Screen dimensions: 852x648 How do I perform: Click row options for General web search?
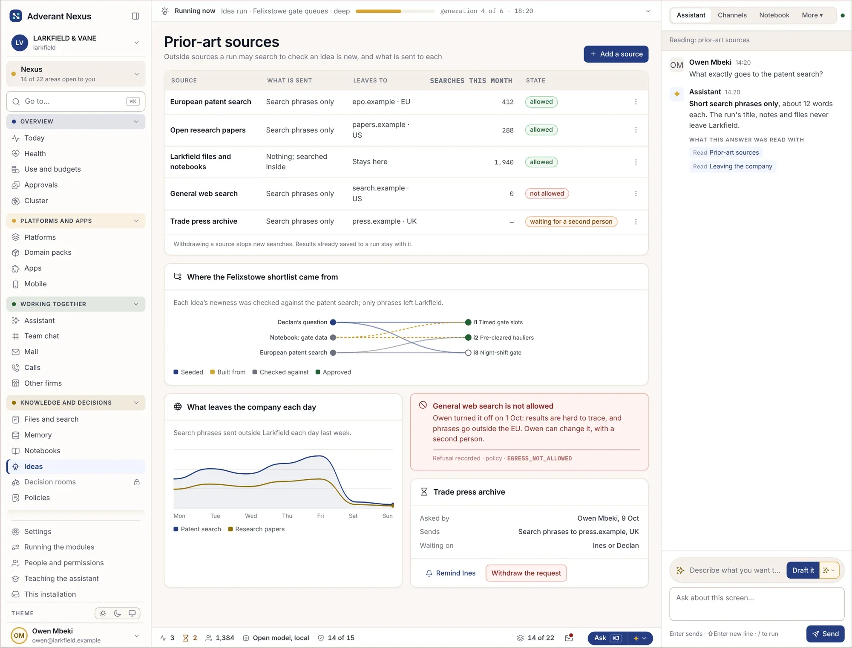coord(636,194)
